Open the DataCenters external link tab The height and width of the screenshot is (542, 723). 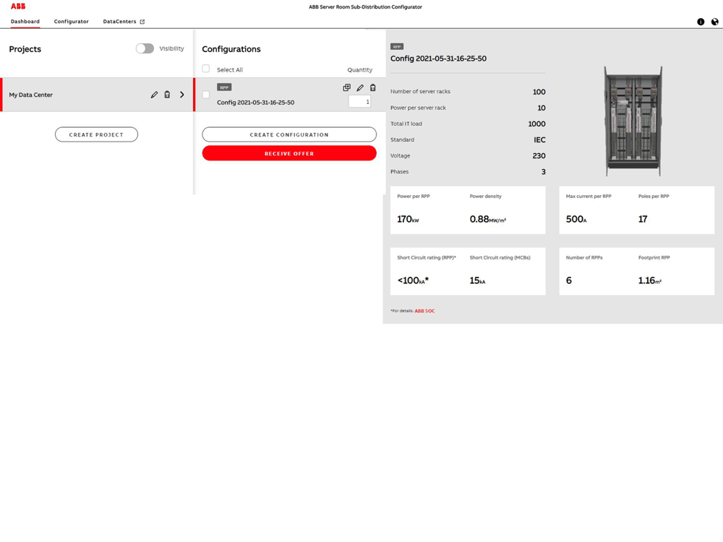(124, 21)
